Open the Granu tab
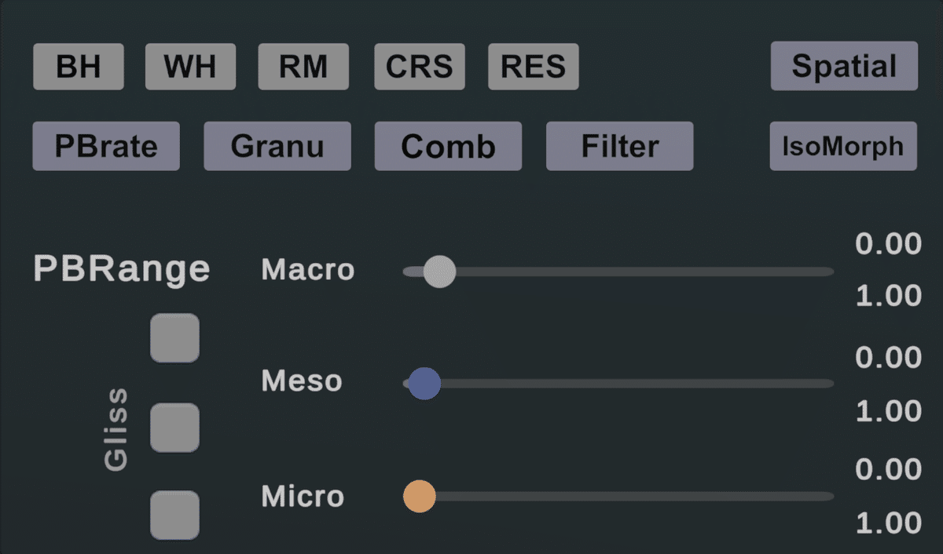 [x=277, y=146]
